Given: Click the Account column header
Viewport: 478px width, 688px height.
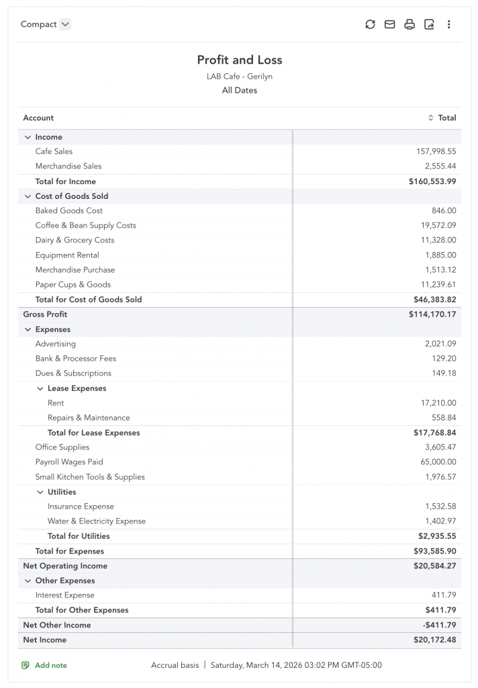Looking at the screenshot, I should click(x=38, y=118).
